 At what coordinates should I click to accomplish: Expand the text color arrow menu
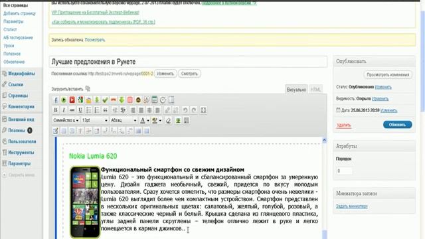[x=148, y=121]
